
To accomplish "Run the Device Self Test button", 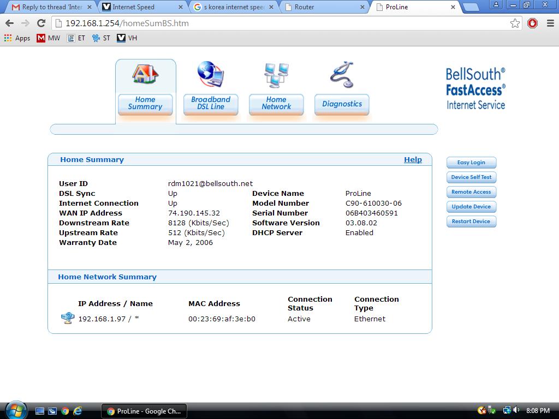I will click(471, 177).
